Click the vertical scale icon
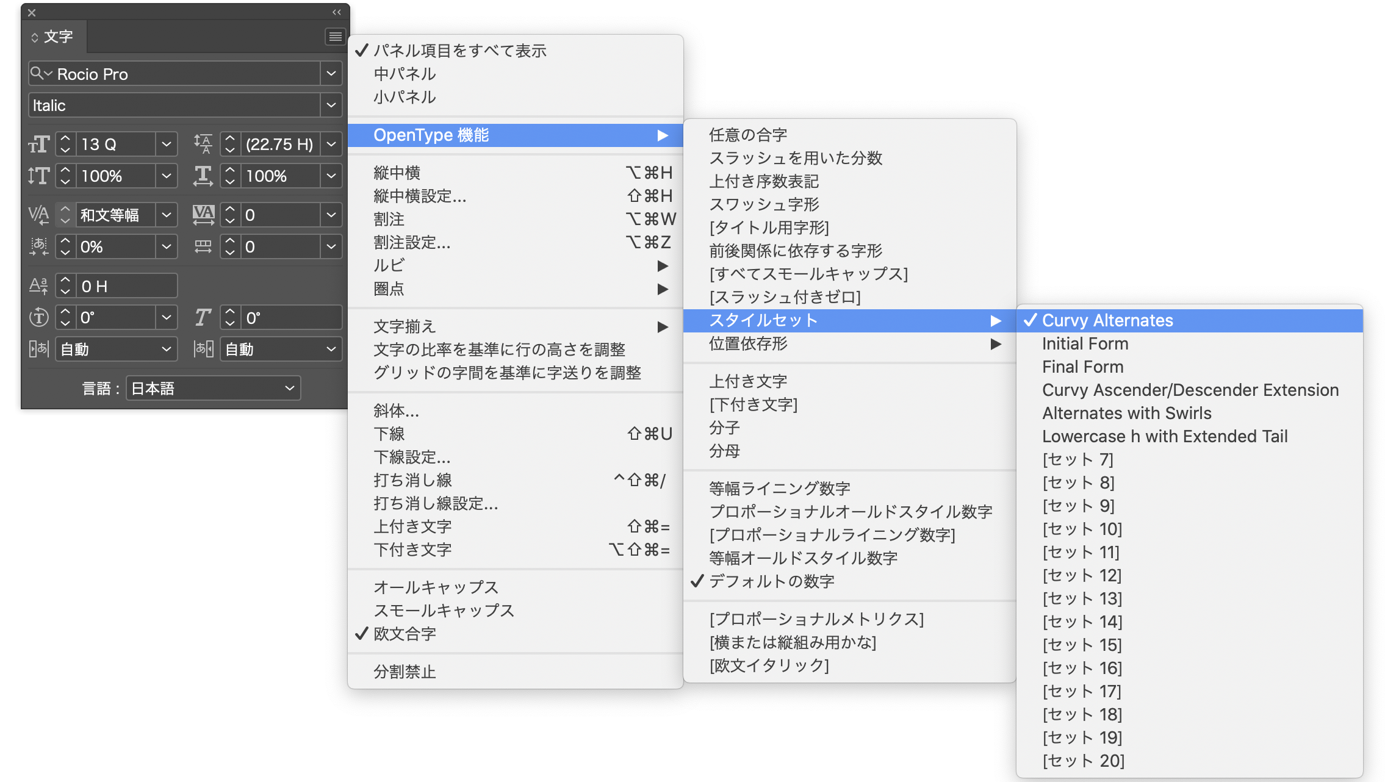 click(x=38, y=176)
